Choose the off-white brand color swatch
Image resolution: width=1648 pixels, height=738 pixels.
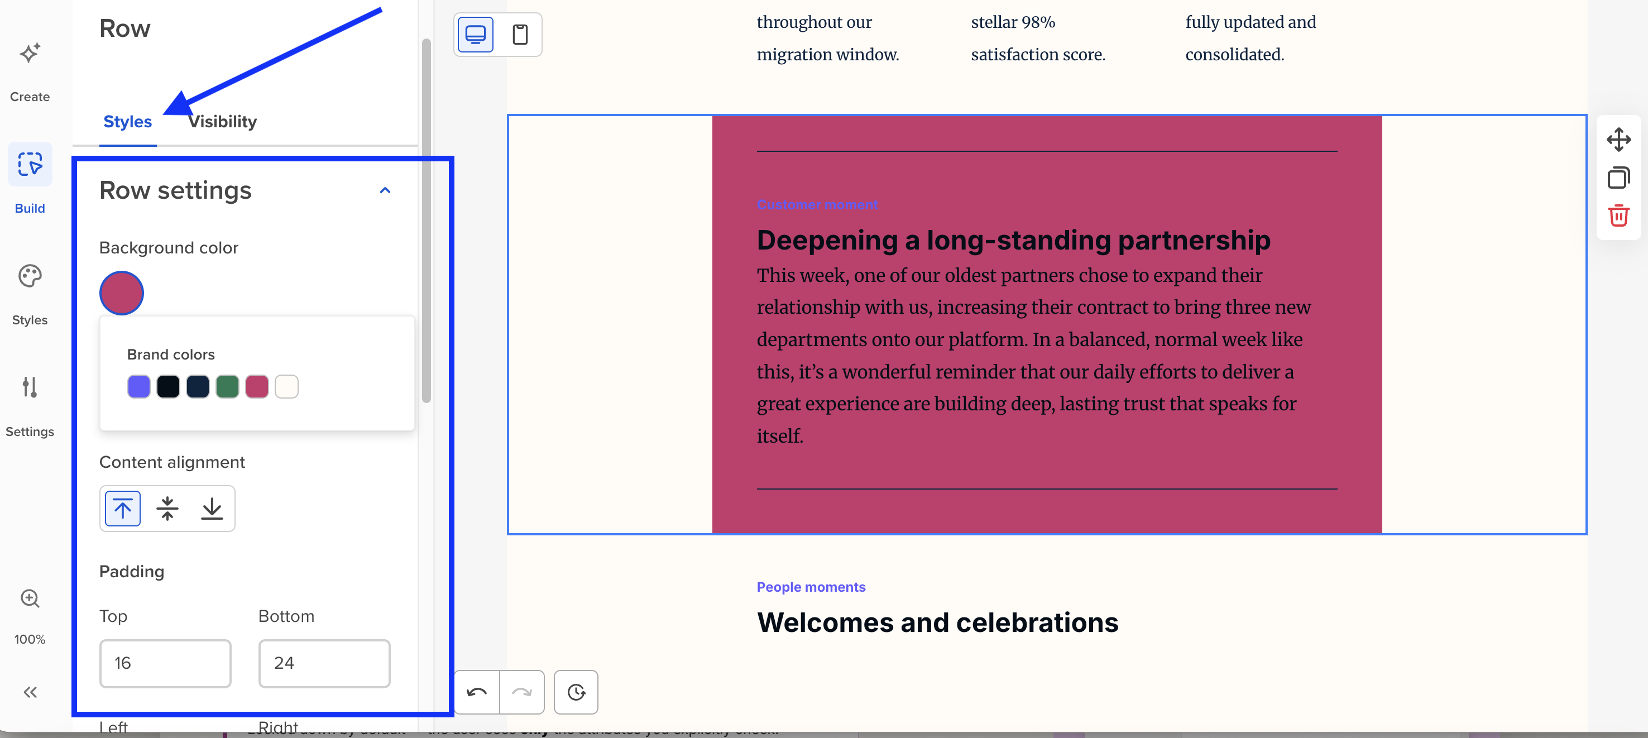[x=286, y=387]
